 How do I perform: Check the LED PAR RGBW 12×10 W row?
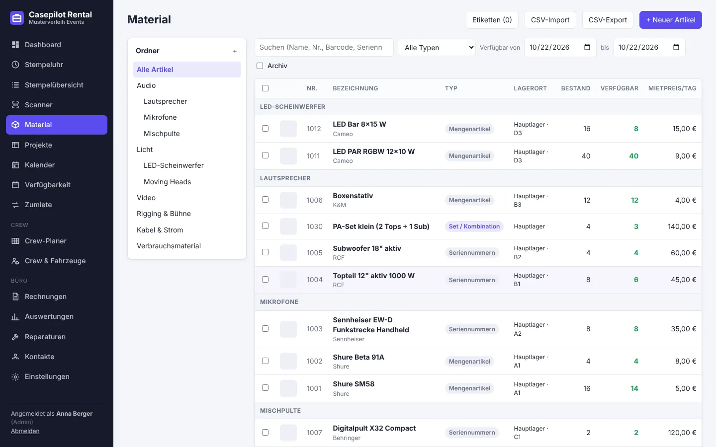pyautogui.click(x=265, y=155)
